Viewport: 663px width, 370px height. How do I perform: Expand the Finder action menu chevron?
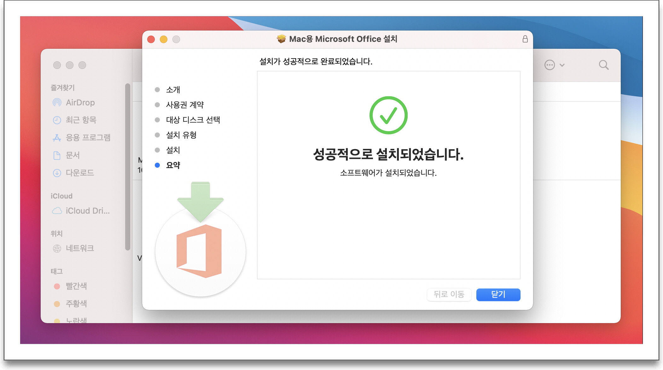[562, 65]
